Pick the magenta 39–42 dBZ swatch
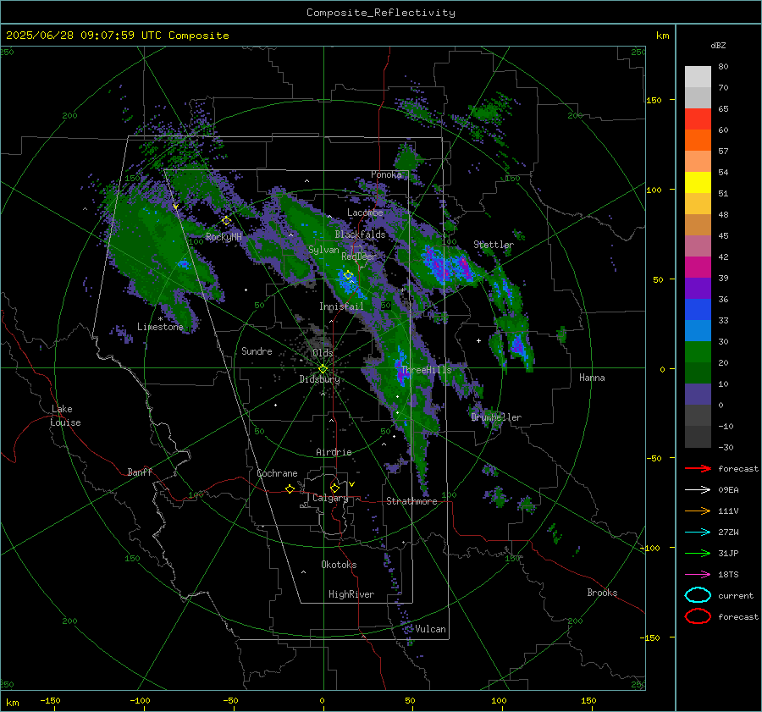Image resolution: width=762 pixels, height=712 pixels. pyautogui.click(x=698, y=267)
